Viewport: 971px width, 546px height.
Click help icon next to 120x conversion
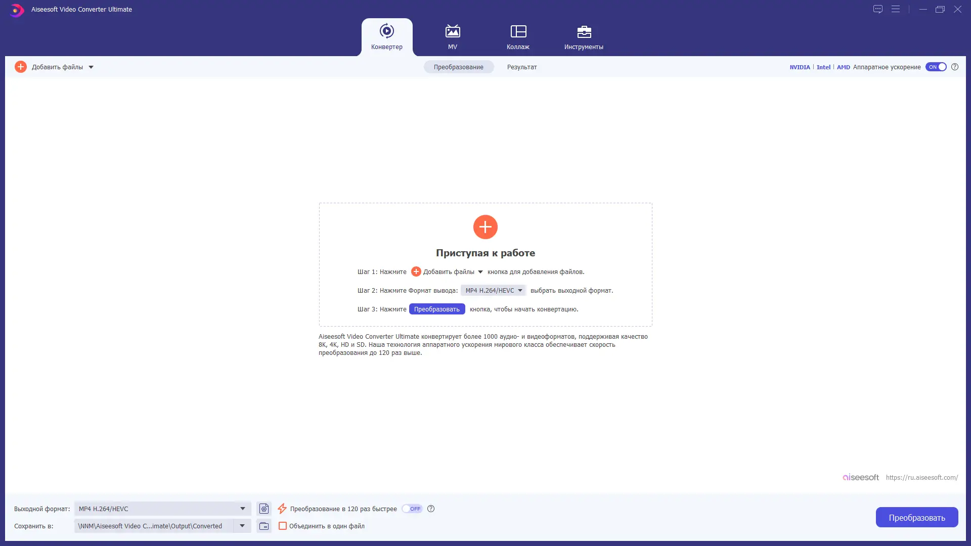point(431,509)
